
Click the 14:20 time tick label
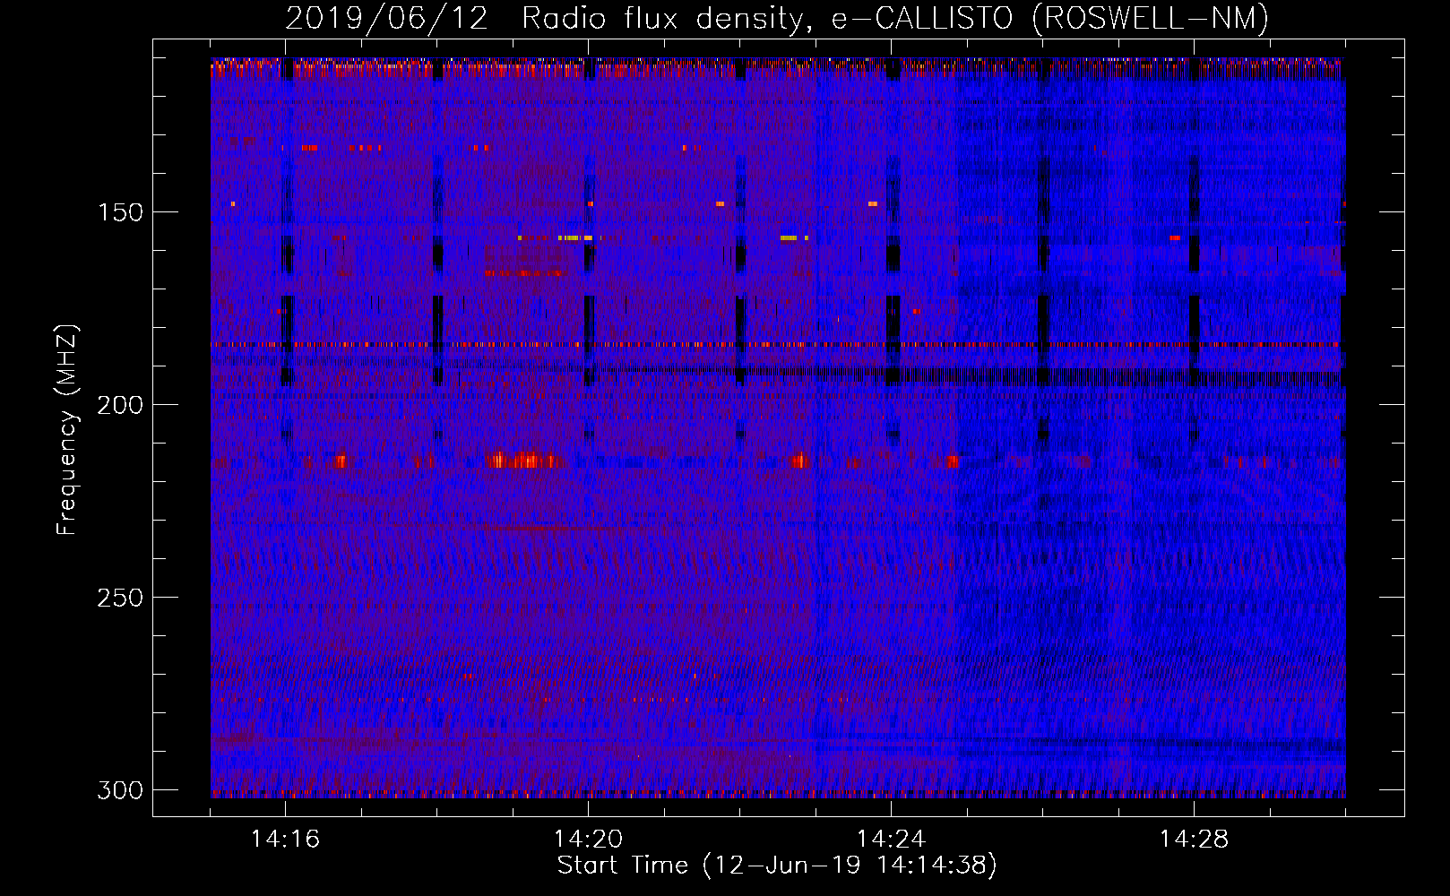coord(588,840)
